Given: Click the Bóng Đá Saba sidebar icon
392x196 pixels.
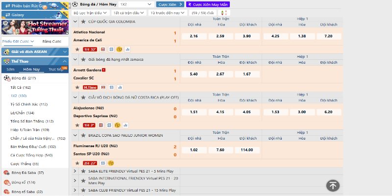Looking at the screenshot, I should tap(7, 172).
